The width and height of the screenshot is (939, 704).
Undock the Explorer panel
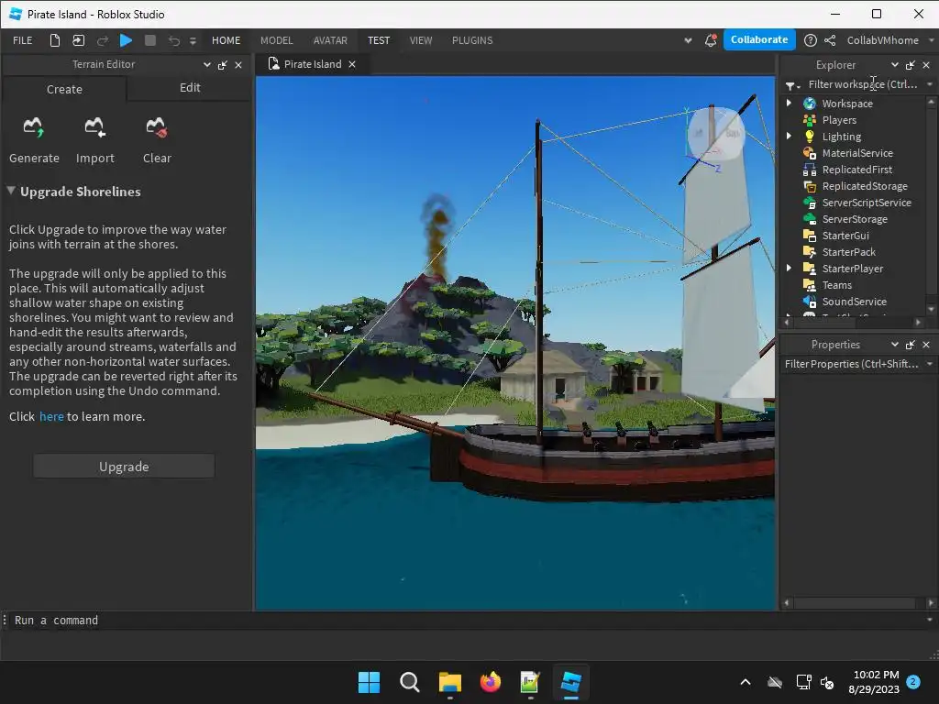click(911, 65)
